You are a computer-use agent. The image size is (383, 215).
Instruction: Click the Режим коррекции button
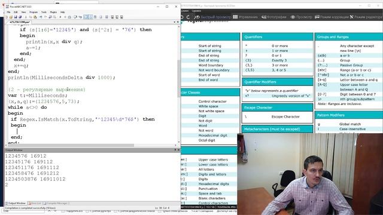point(332,17)
